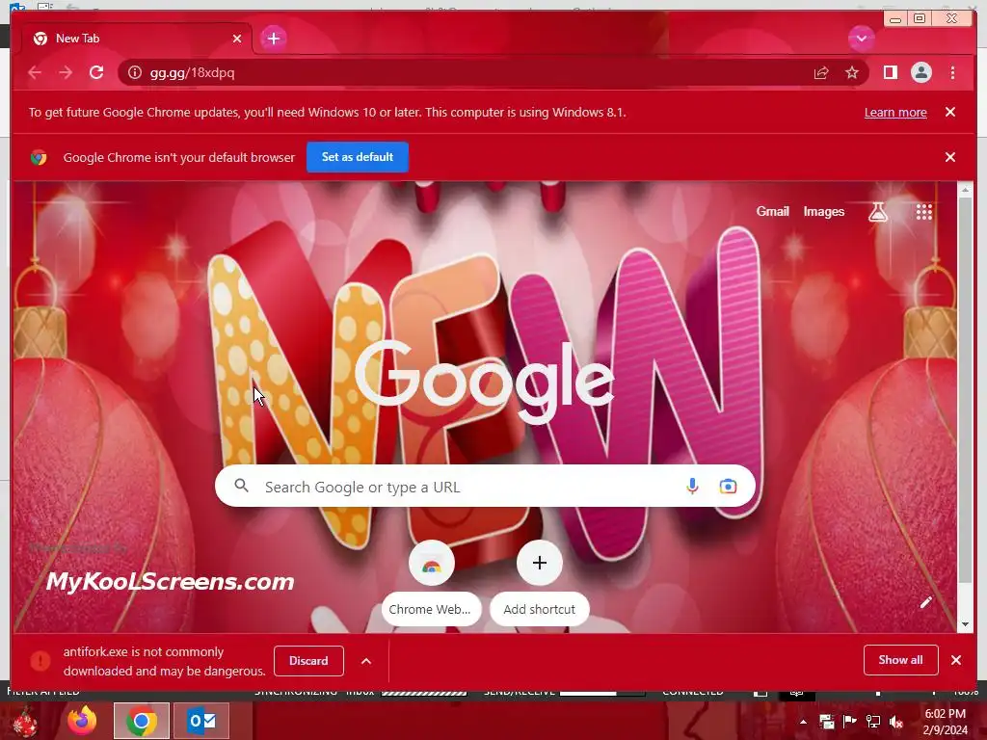Click the browser forward arrow
Image resolution: width=987 pixels, height=740 pixels.
(x=66, y=72)
